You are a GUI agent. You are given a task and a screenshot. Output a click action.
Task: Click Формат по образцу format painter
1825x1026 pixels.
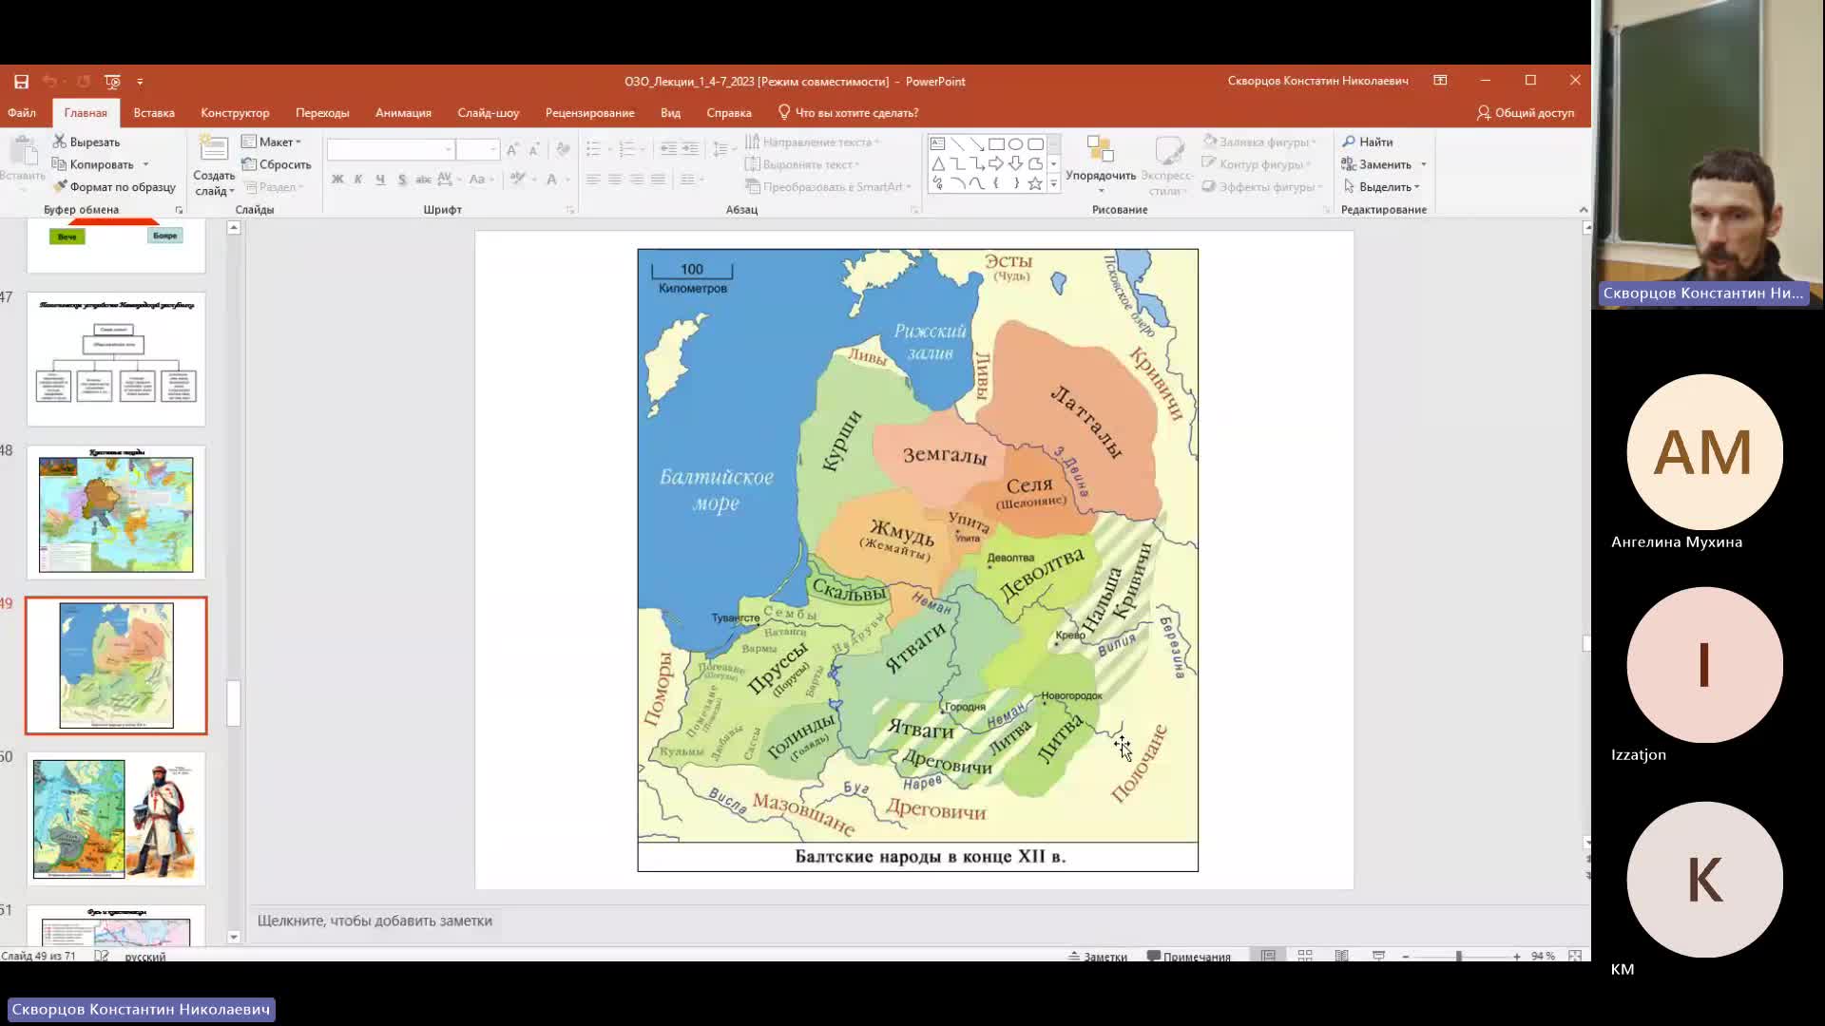[x=114, y=187]
